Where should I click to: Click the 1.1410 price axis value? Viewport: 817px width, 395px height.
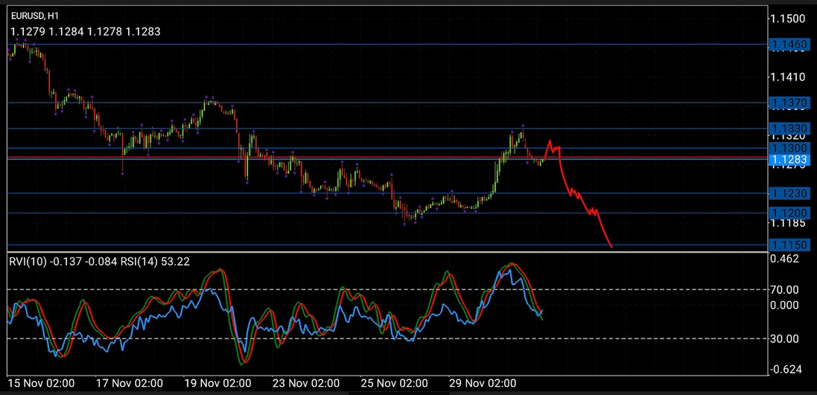pyautogui.click(x=789, y=77)
